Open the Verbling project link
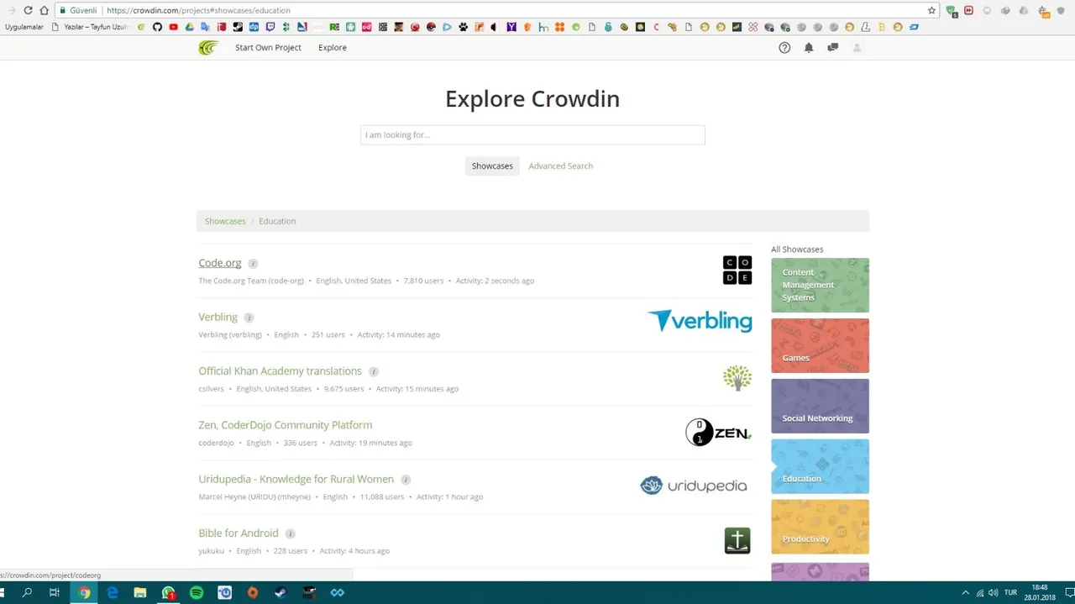The height and width of the screenshot is (604, 1075). click(x=218, y=317)
